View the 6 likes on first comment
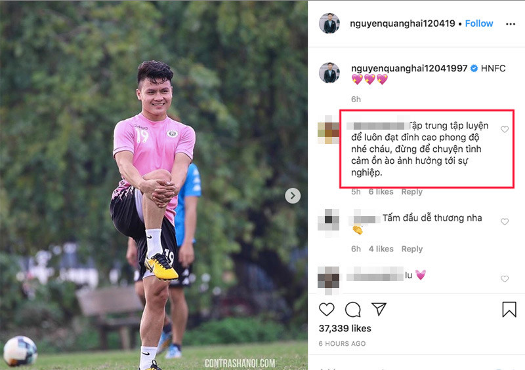The width and height of the screenshot is (525, 370). tap(381, 192)
